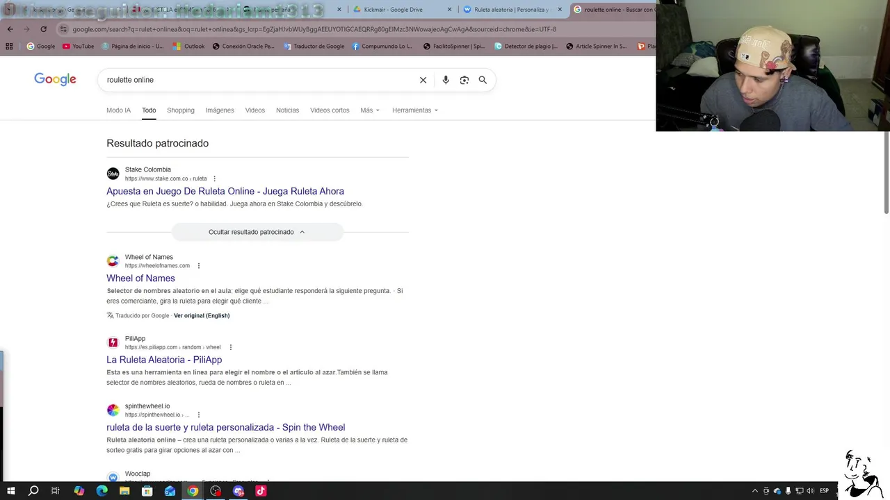Click the roulette online search input field

point(257,80)
